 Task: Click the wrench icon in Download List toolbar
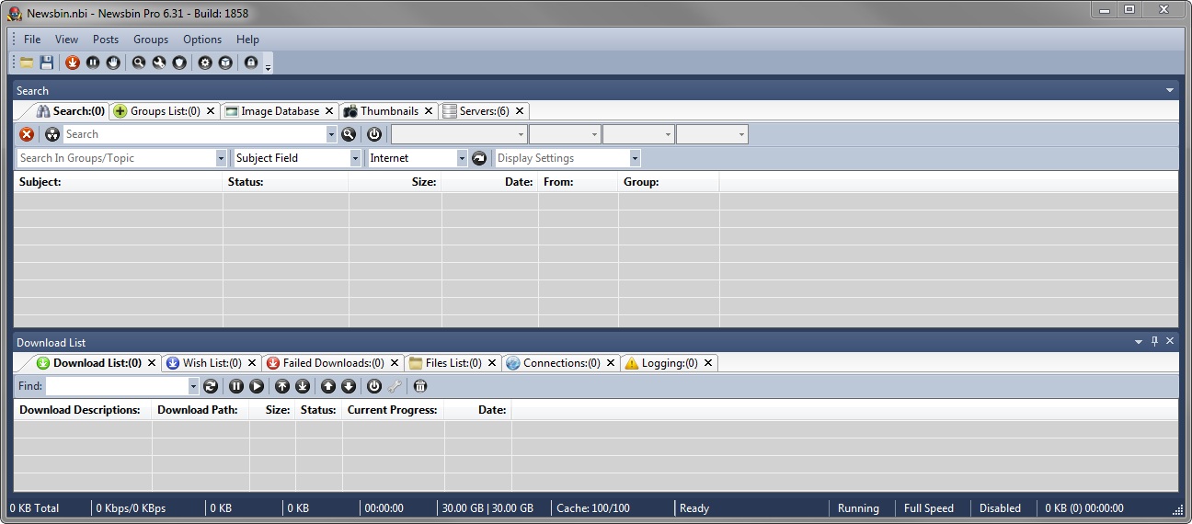point(395,386)
